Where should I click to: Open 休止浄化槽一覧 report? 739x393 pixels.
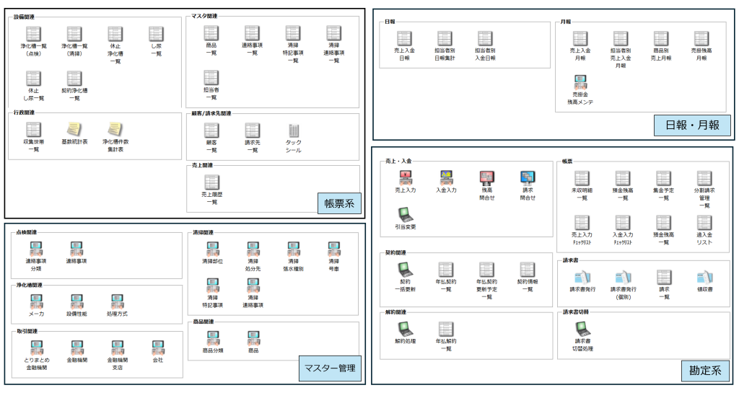point(115,34)
